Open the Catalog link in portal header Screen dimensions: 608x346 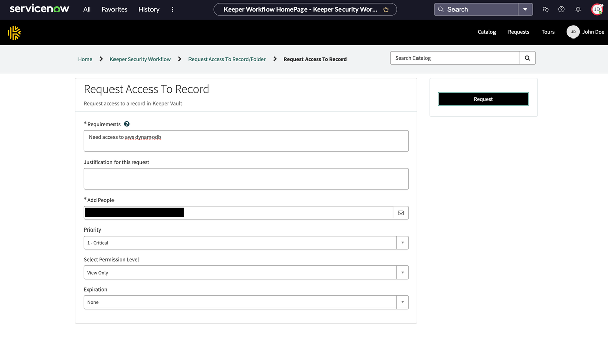pyautogui.click(x=486, y=32)
